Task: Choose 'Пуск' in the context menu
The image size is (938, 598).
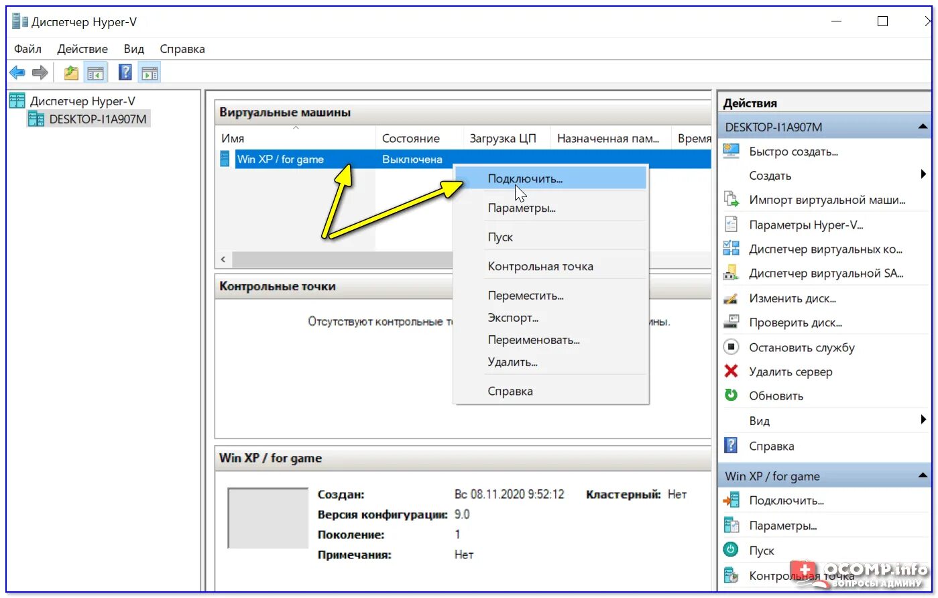Action: point(550,237)
